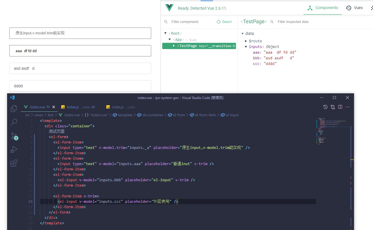Click the Select component target icon
The height and width of the screenshot is (230, 373).
click(x=218, y=22)
